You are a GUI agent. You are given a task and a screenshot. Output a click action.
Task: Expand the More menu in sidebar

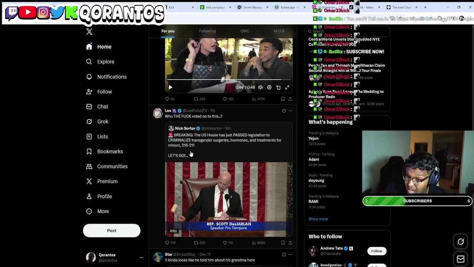point(98,211)
